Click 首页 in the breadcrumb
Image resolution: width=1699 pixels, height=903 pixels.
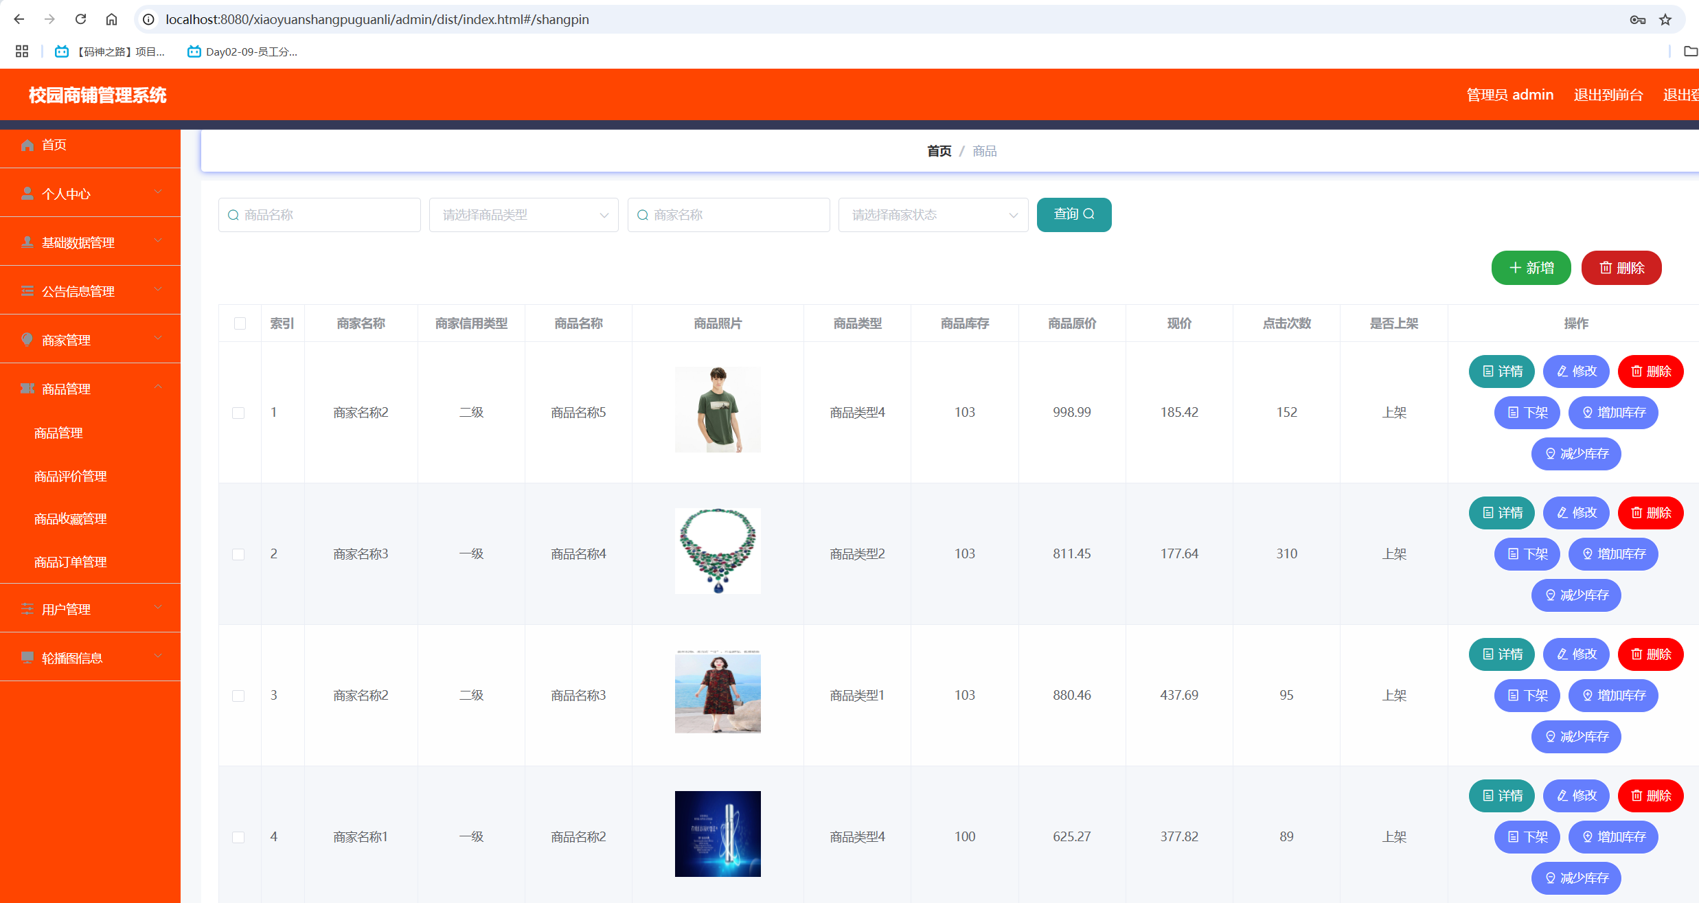[939, 151]
